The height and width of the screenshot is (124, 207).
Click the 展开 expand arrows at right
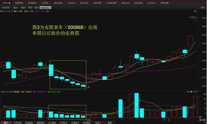point(202,8)
